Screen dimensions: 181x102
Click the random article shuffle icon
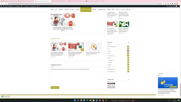[127, 9]
